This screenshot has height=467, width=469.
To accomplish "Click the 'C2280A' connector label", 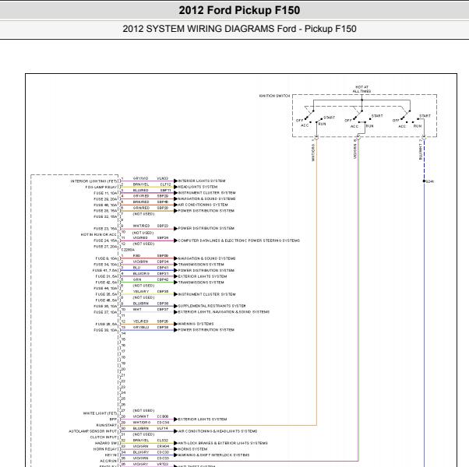I will click(x=128, y=250).
